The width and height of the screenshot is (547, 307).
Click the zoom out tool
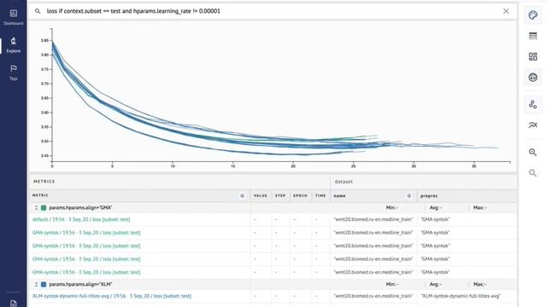click(532, 173)
